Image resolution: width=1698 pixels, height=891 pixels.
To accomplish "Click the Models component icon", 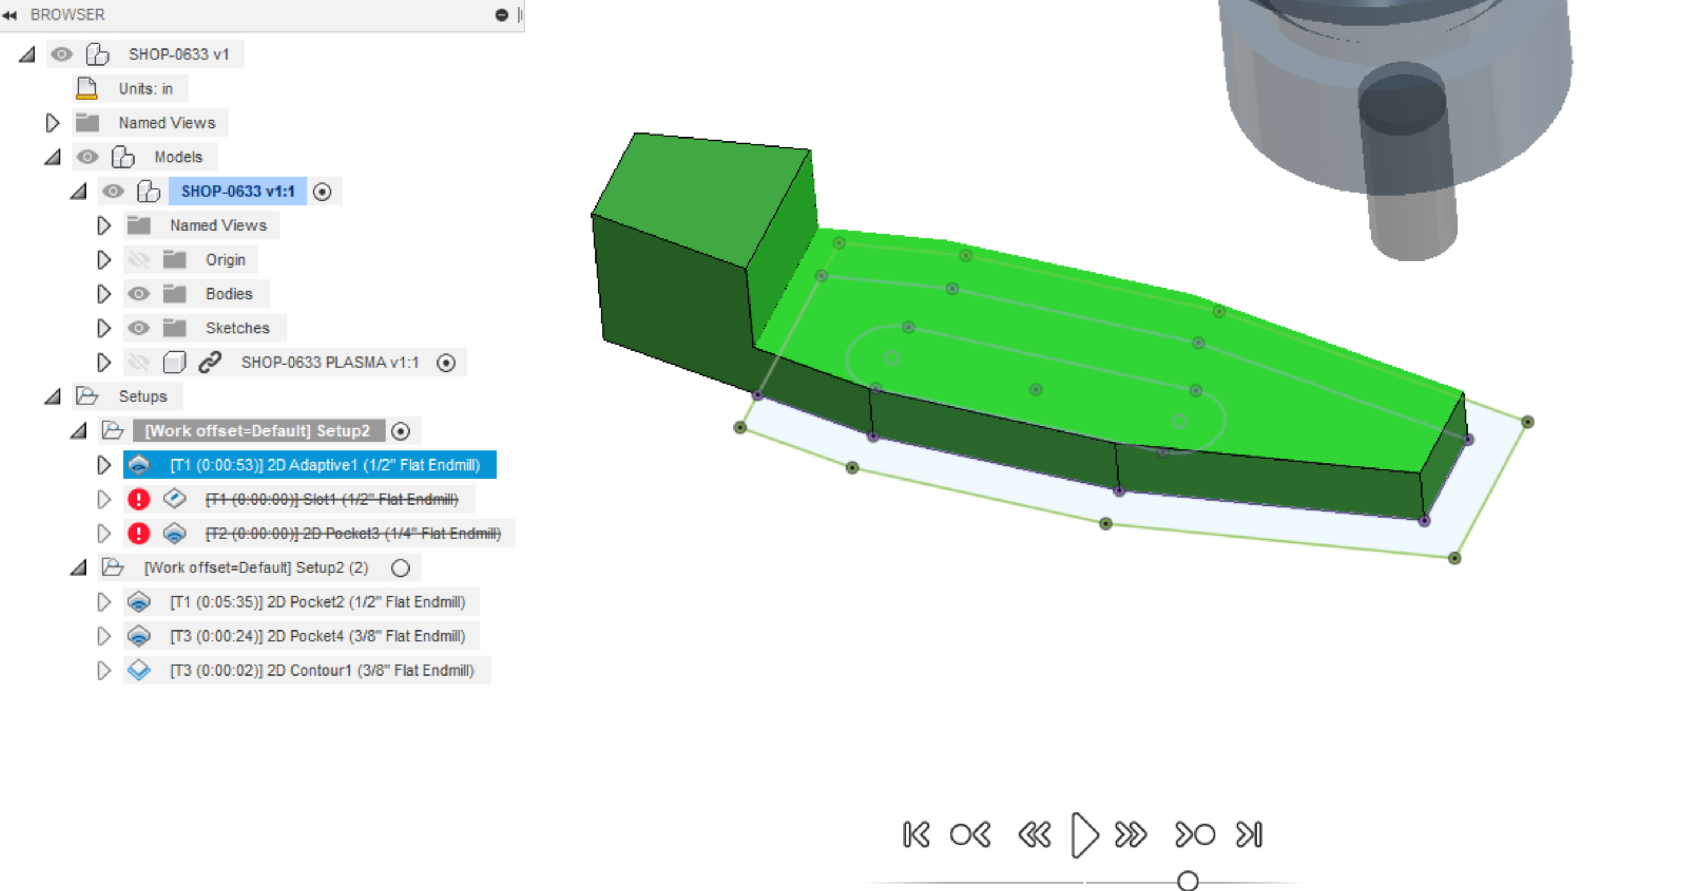I will [x=123, y=157].
